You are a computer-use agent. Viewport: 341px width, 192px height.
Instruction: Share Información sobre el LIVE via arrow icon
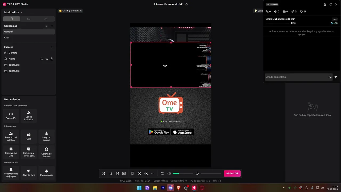coord(186,4)
